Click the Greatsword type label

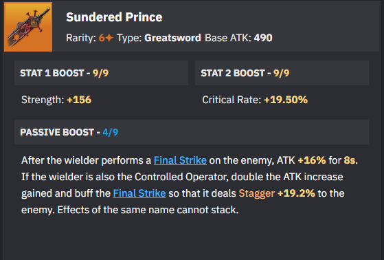point(172,38)
